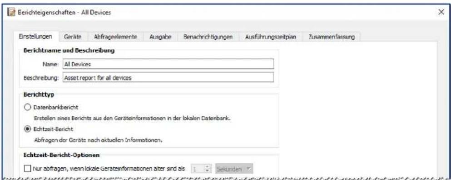
Task: Close the Berichteigenschaften dialog
Action: [441, 12]
